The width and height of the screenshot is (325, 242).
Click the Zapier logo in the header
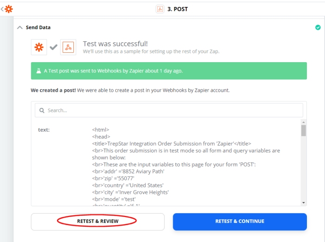9,9
